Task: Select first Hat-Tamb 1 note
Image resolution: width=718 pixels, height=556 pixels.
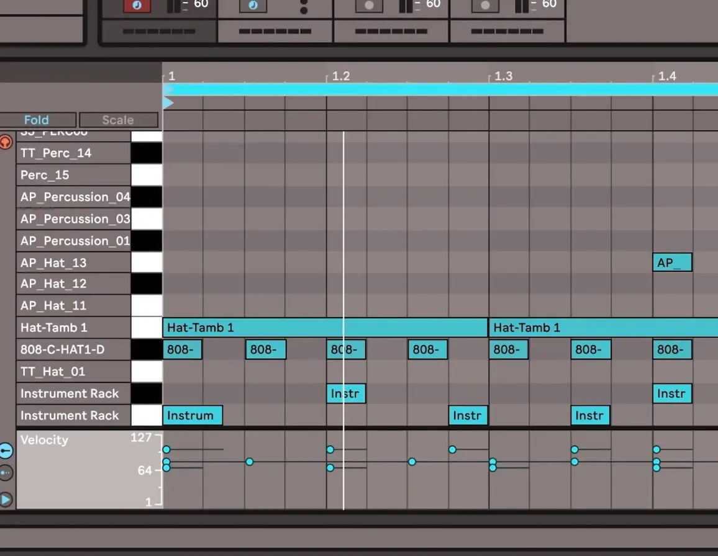Action: (x=324, y=328)
